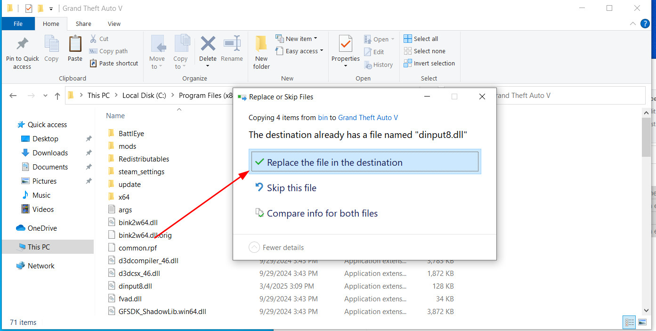
Task: Follow the bin source link in dialog
Action: (323, 118)
